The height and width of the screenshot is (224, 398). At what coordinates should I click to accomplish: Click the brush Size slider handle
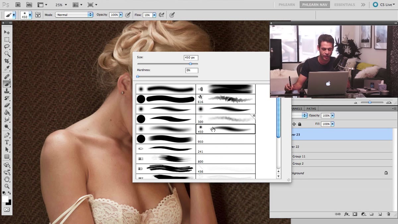190,64
